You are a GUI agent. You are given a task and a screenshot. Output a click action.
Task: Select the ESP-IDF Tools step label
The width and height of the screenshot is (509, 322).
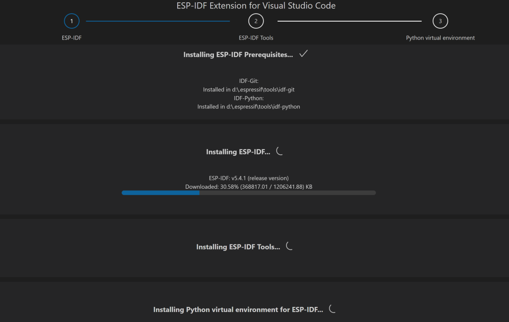coord(256,38)
